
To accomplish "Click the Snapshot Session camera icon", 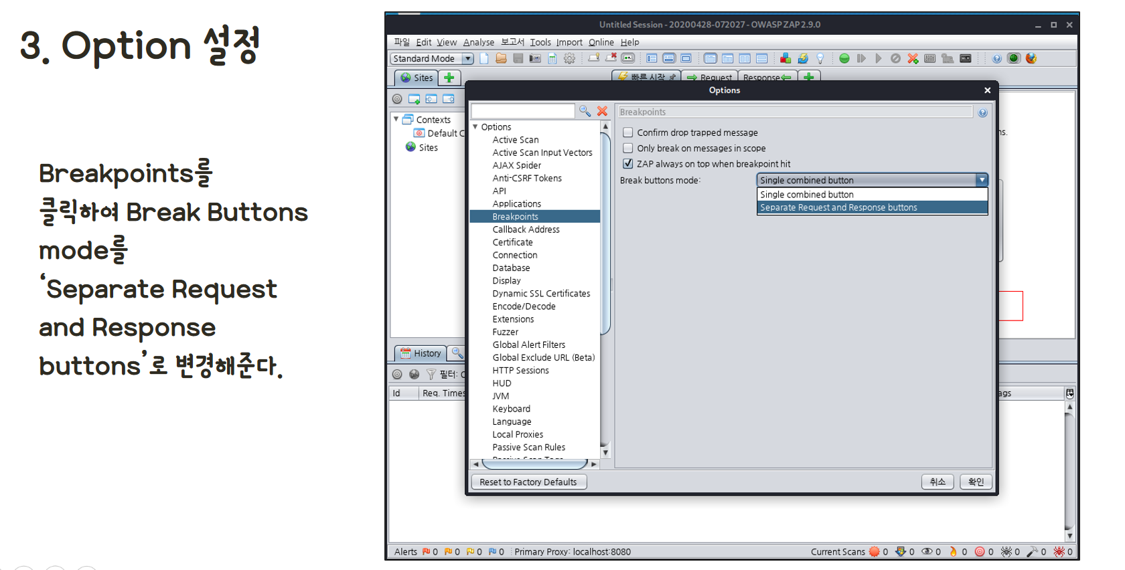I will point(535,59).
